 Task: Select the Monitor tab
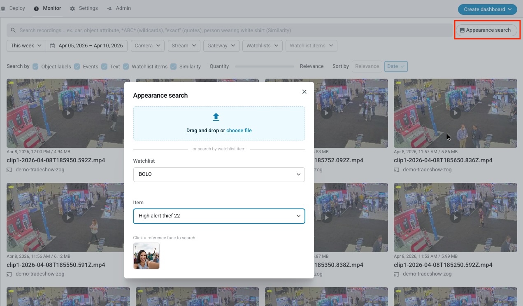click(48, 9)
